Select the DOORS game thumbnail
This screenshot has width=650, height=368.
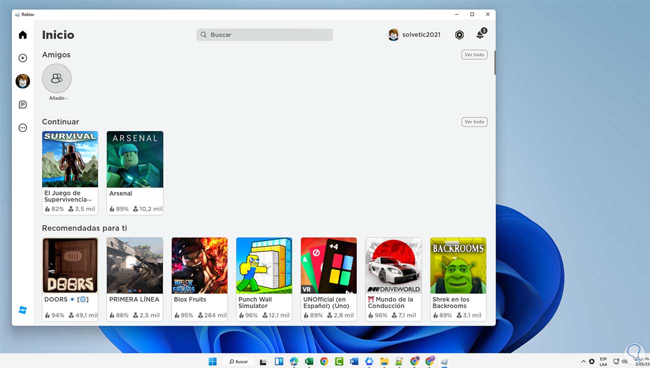point(70,265)
